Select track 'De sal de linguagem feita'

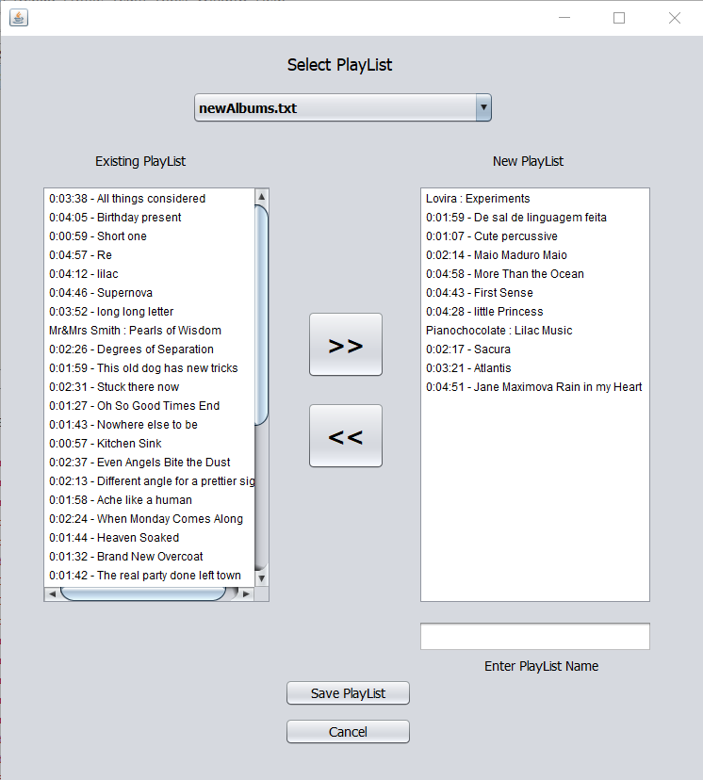tap(535, 218)
